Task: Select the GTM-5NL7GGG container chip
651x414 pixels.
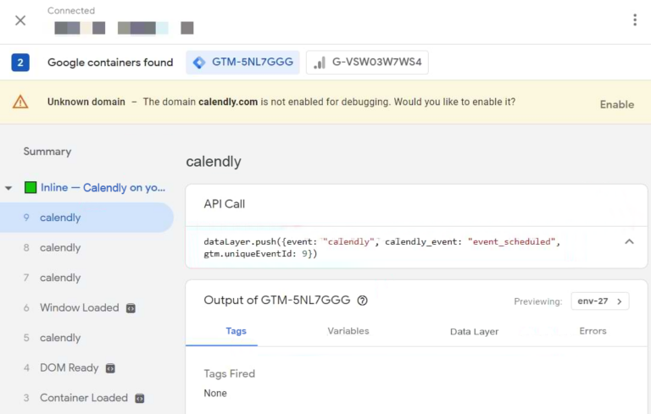Action: [x=242, y=63]
